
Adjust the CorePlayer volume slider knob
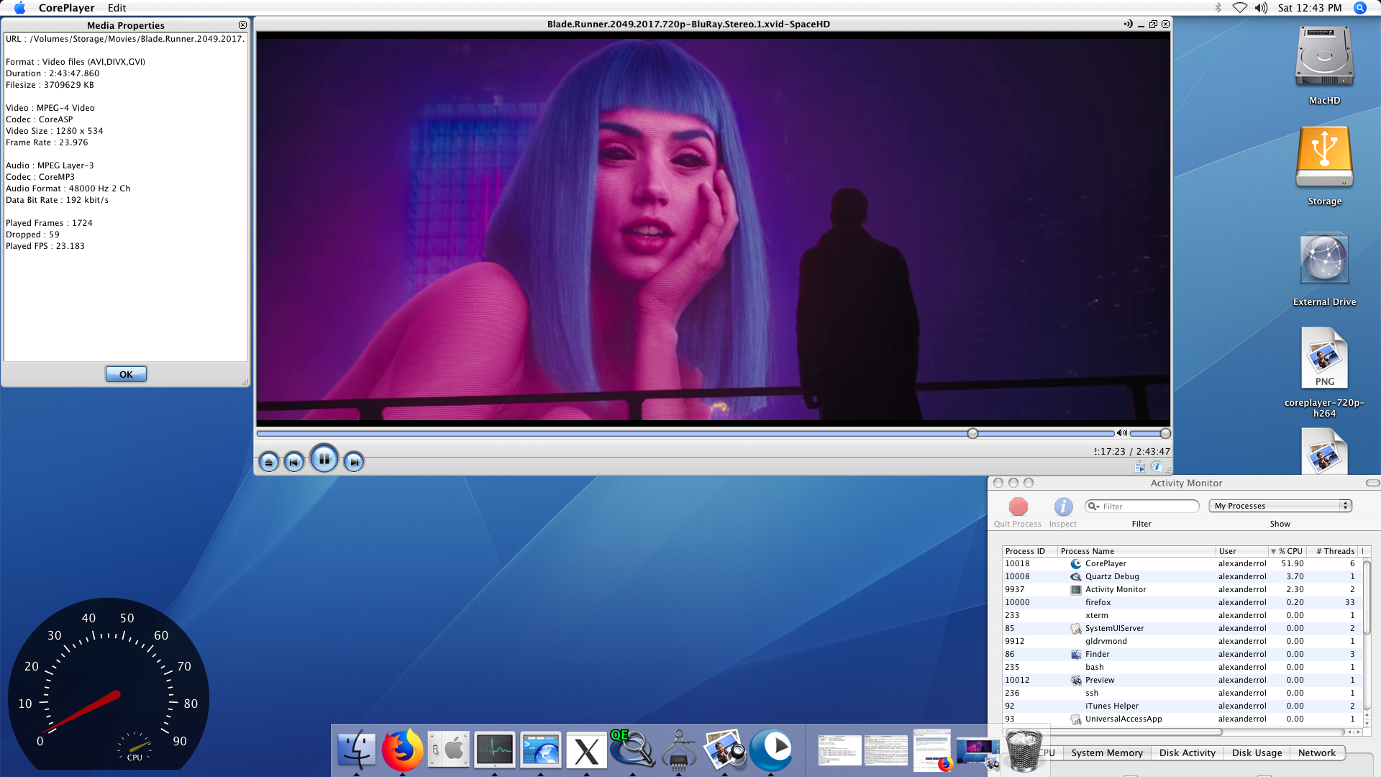(1165, 433)
